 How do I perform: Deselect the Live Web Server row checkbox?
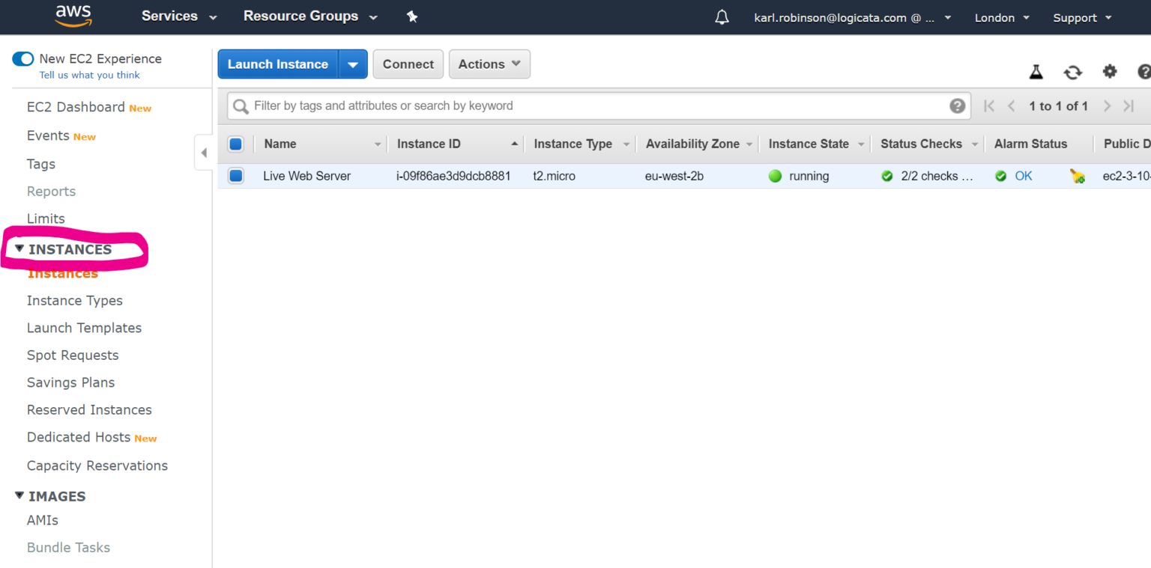236,176
